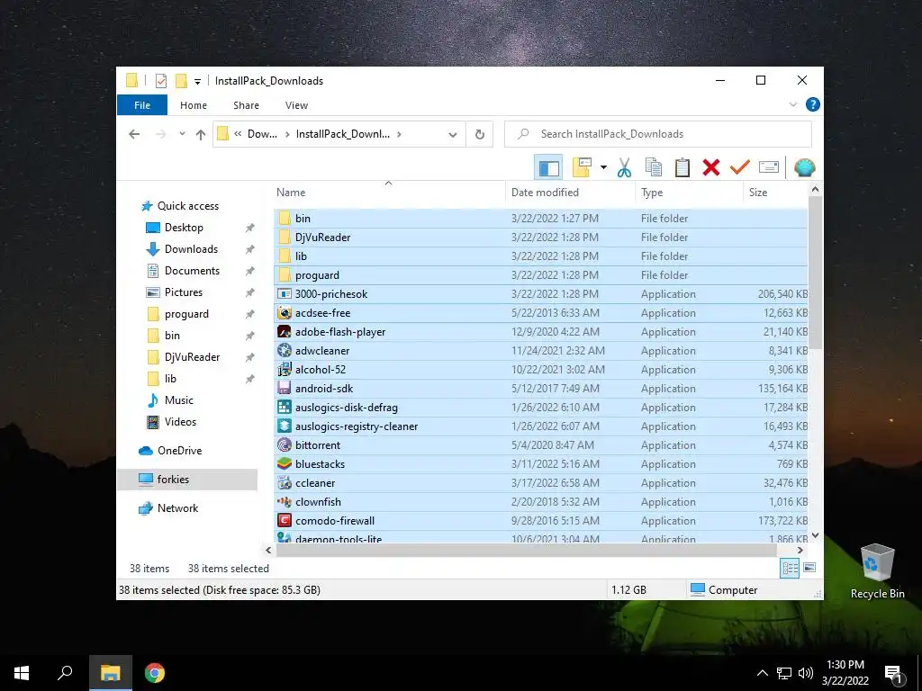Click the bluestacks file icon

point(285,463)
